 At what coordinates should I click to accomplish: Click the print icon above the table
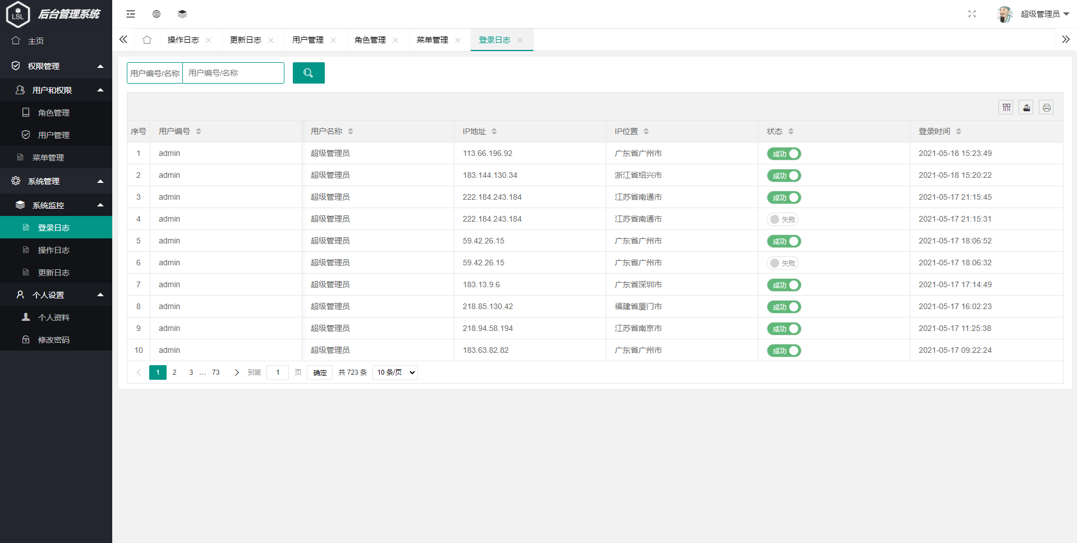(x=1046, y=107)
